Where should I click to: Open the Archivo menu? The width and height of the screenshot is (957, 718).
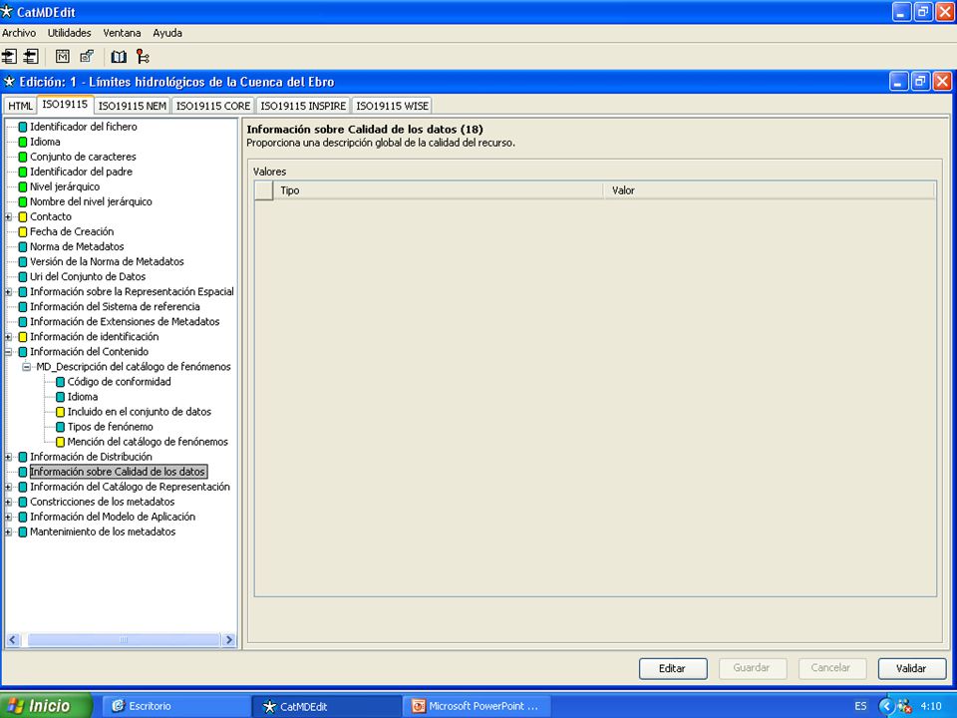coord(19,33)
